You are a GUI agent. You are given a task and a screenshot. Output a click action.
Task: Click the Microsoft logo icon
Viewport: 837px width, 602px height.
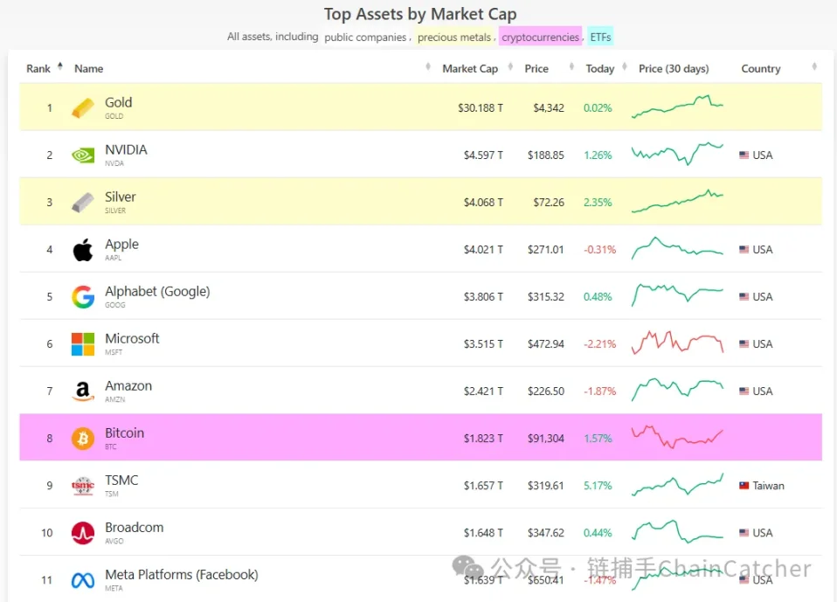coord(83,344)
